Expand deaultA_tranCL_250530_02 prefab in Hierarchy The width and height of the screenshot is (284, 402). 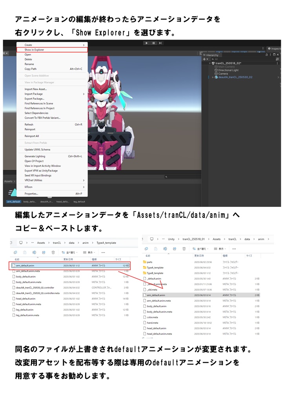(x=213, y=77)
